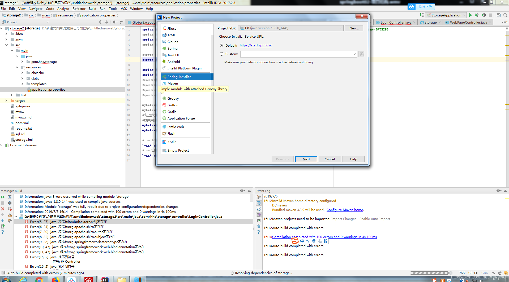509x282 pixels.
Task: Toggle scroll to end in Event Log
Action: [259, 215]
